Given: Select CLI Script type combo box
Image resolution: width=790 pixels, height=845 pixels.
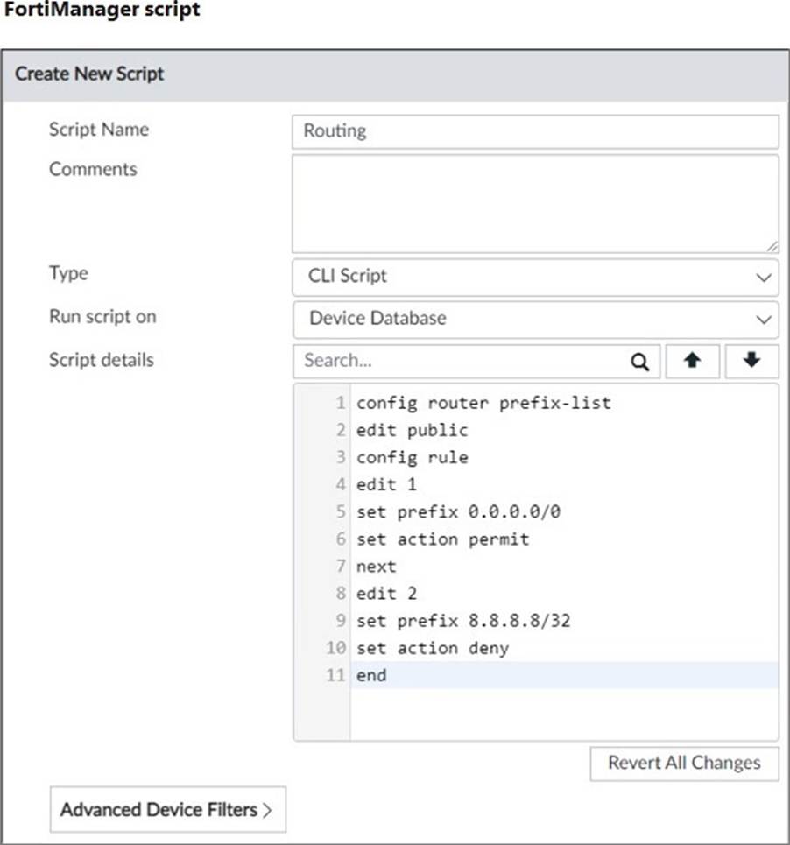Looking at the screenshot, I should click(535, 277).
